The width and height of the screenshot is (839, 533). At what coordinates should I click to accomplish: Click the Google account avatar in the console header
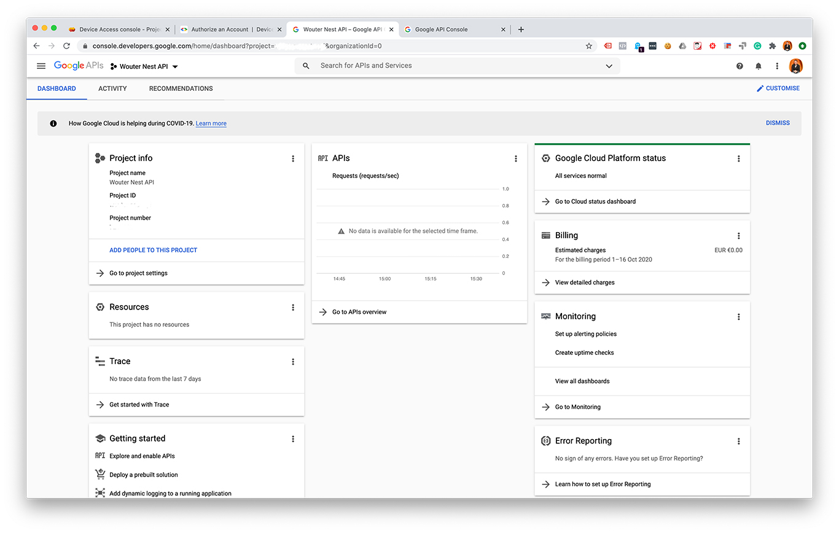pos(796,66)
